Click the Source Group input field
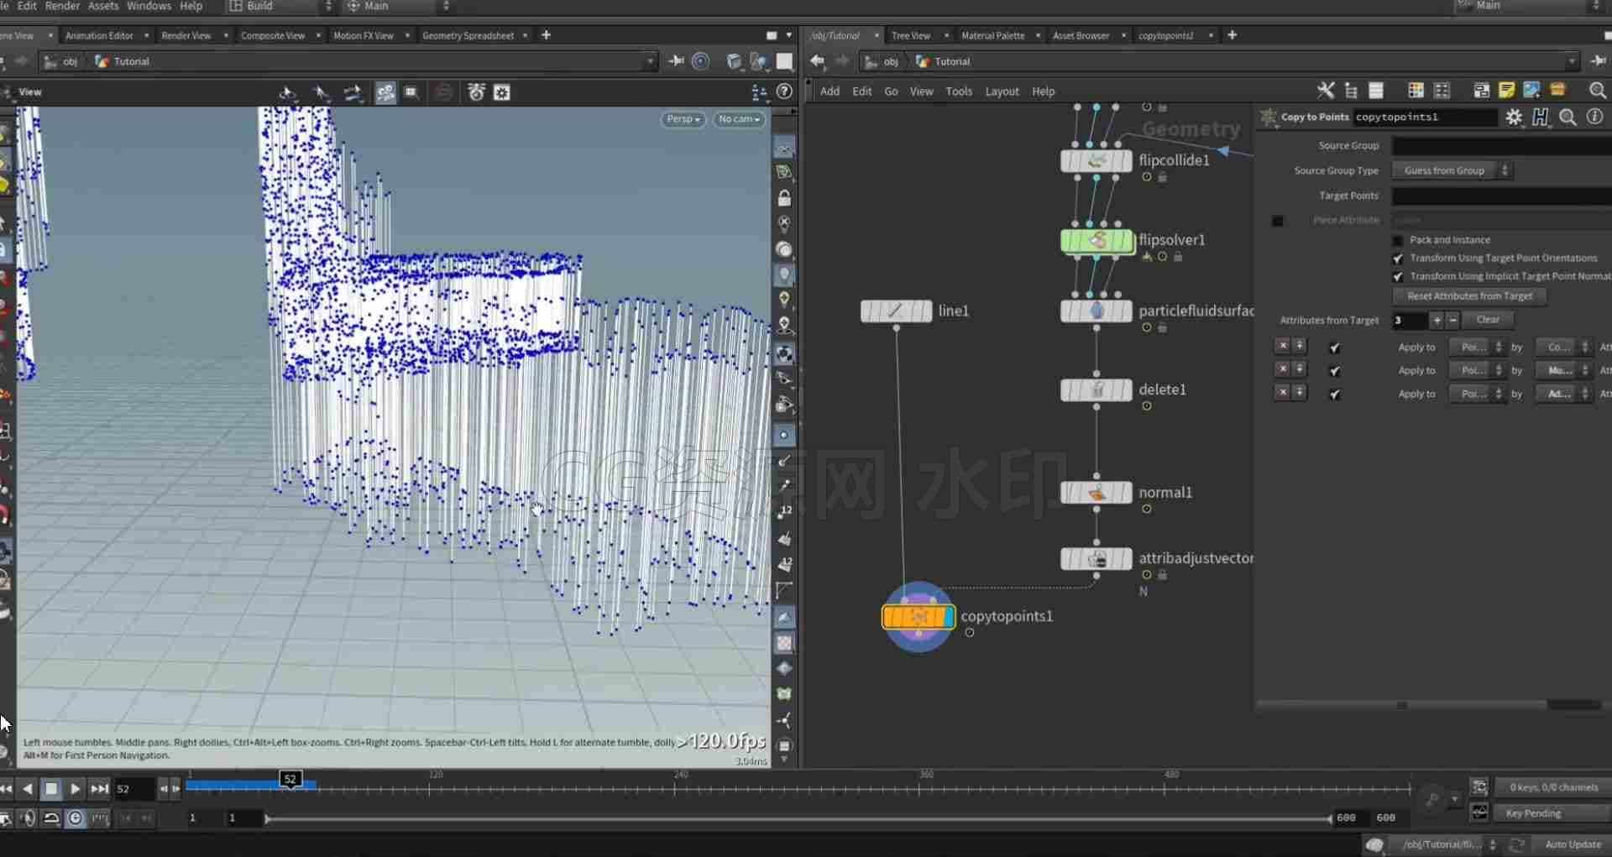1612x857 pixels. (1501, 146)
